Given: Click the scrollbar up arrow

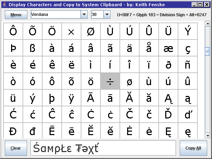Looking at the screenshot, I should pos(207,25).
